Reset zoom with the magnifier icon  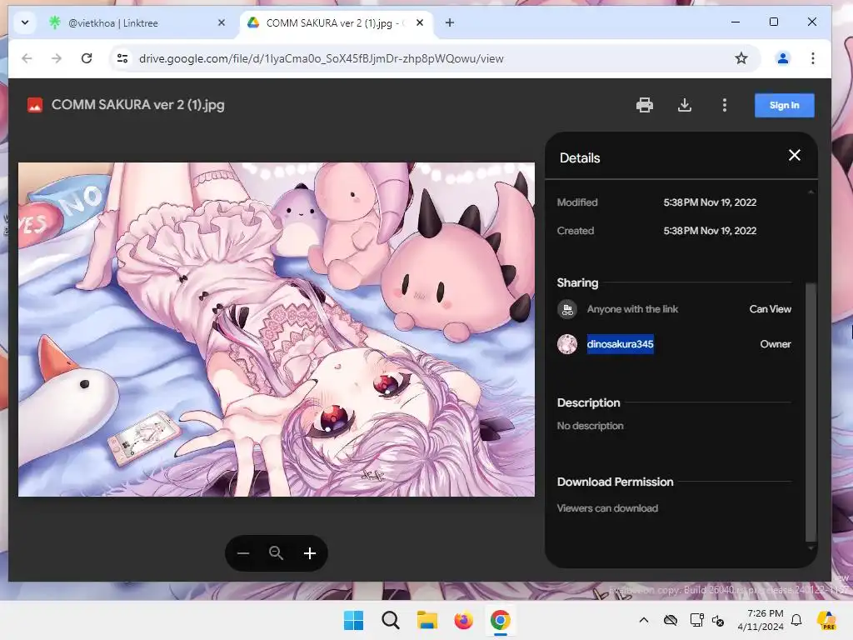(x=277, y=553)
